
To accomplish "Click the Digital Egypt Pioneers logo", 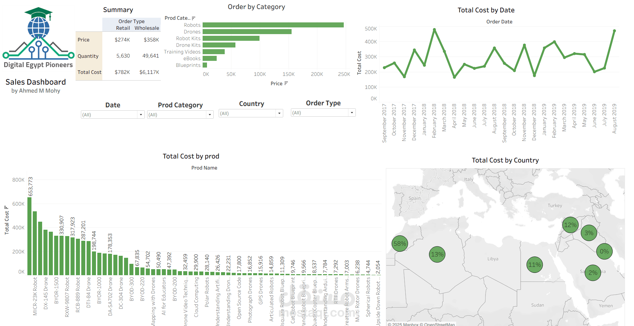I will pyautogui.click(x=38, y=37).
